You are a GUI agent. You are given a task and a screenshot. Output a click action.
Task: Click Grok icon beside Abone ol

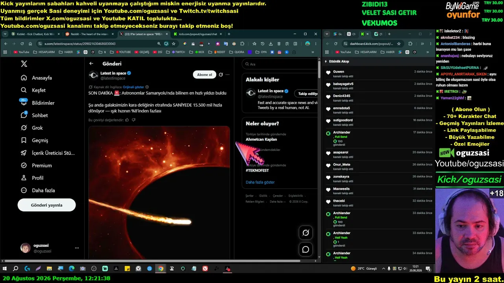(221, 75)
